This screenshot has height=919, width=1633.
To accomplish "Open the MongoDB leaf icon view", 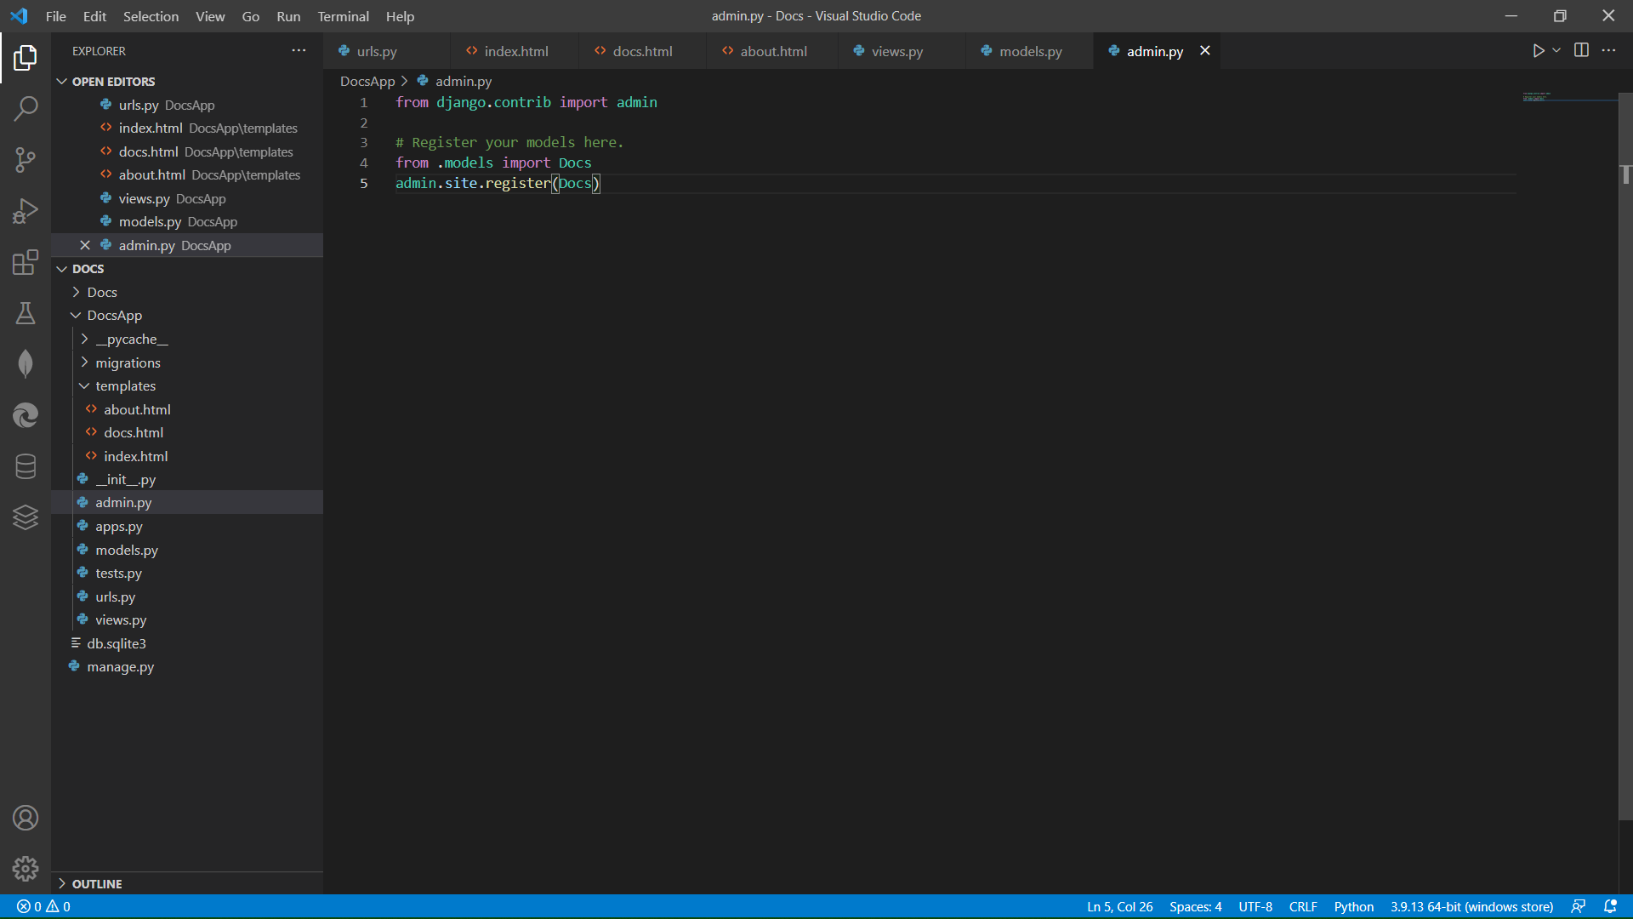I will [x=26, y=364].
